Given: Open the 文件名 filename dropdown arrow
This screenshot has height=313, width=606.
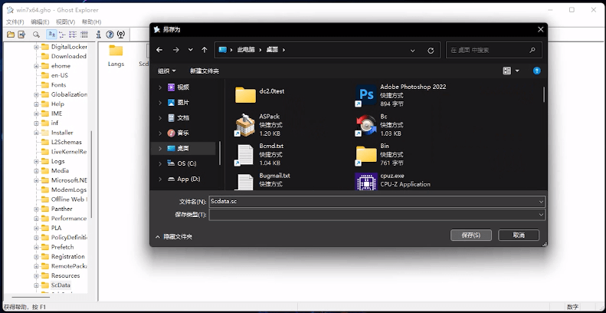Looking at the screenshot, I should click(541, 202).
